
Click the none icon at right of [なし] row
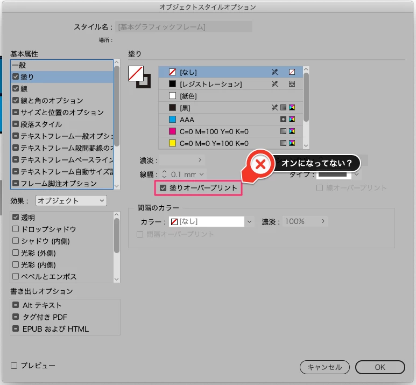[x=292, y=72]
